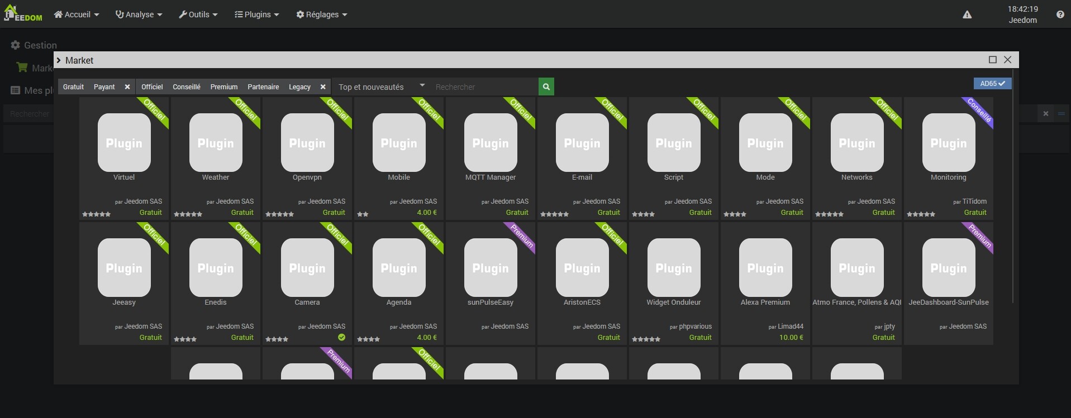This screenshot has width=1071, height=418.
Task: Maximize the Market dialog window
Action: [x=993, y=60]
